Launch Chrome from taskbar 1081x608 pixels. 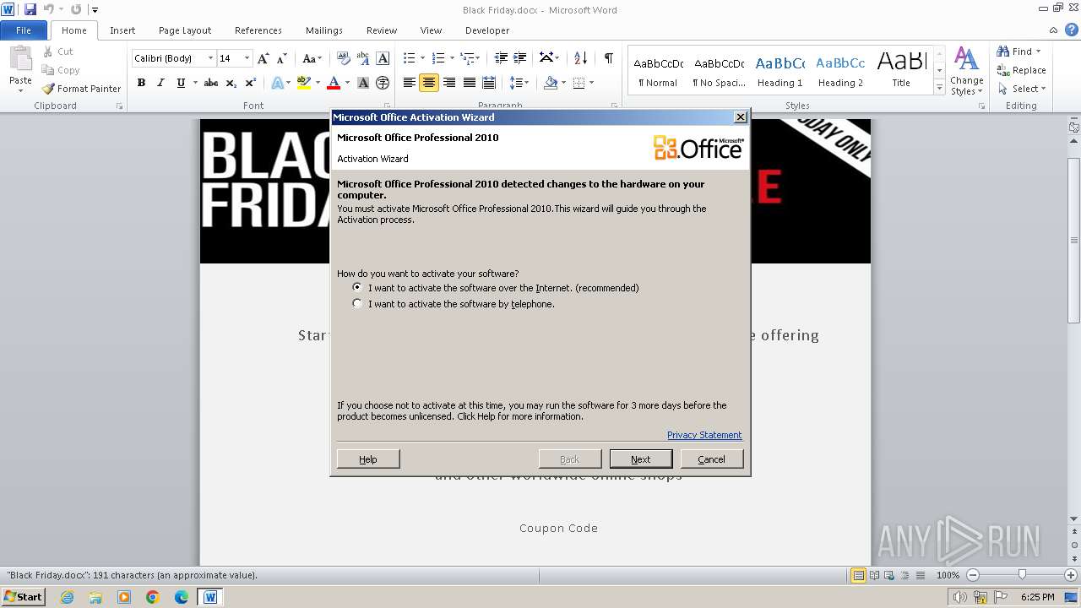point(153,597)
